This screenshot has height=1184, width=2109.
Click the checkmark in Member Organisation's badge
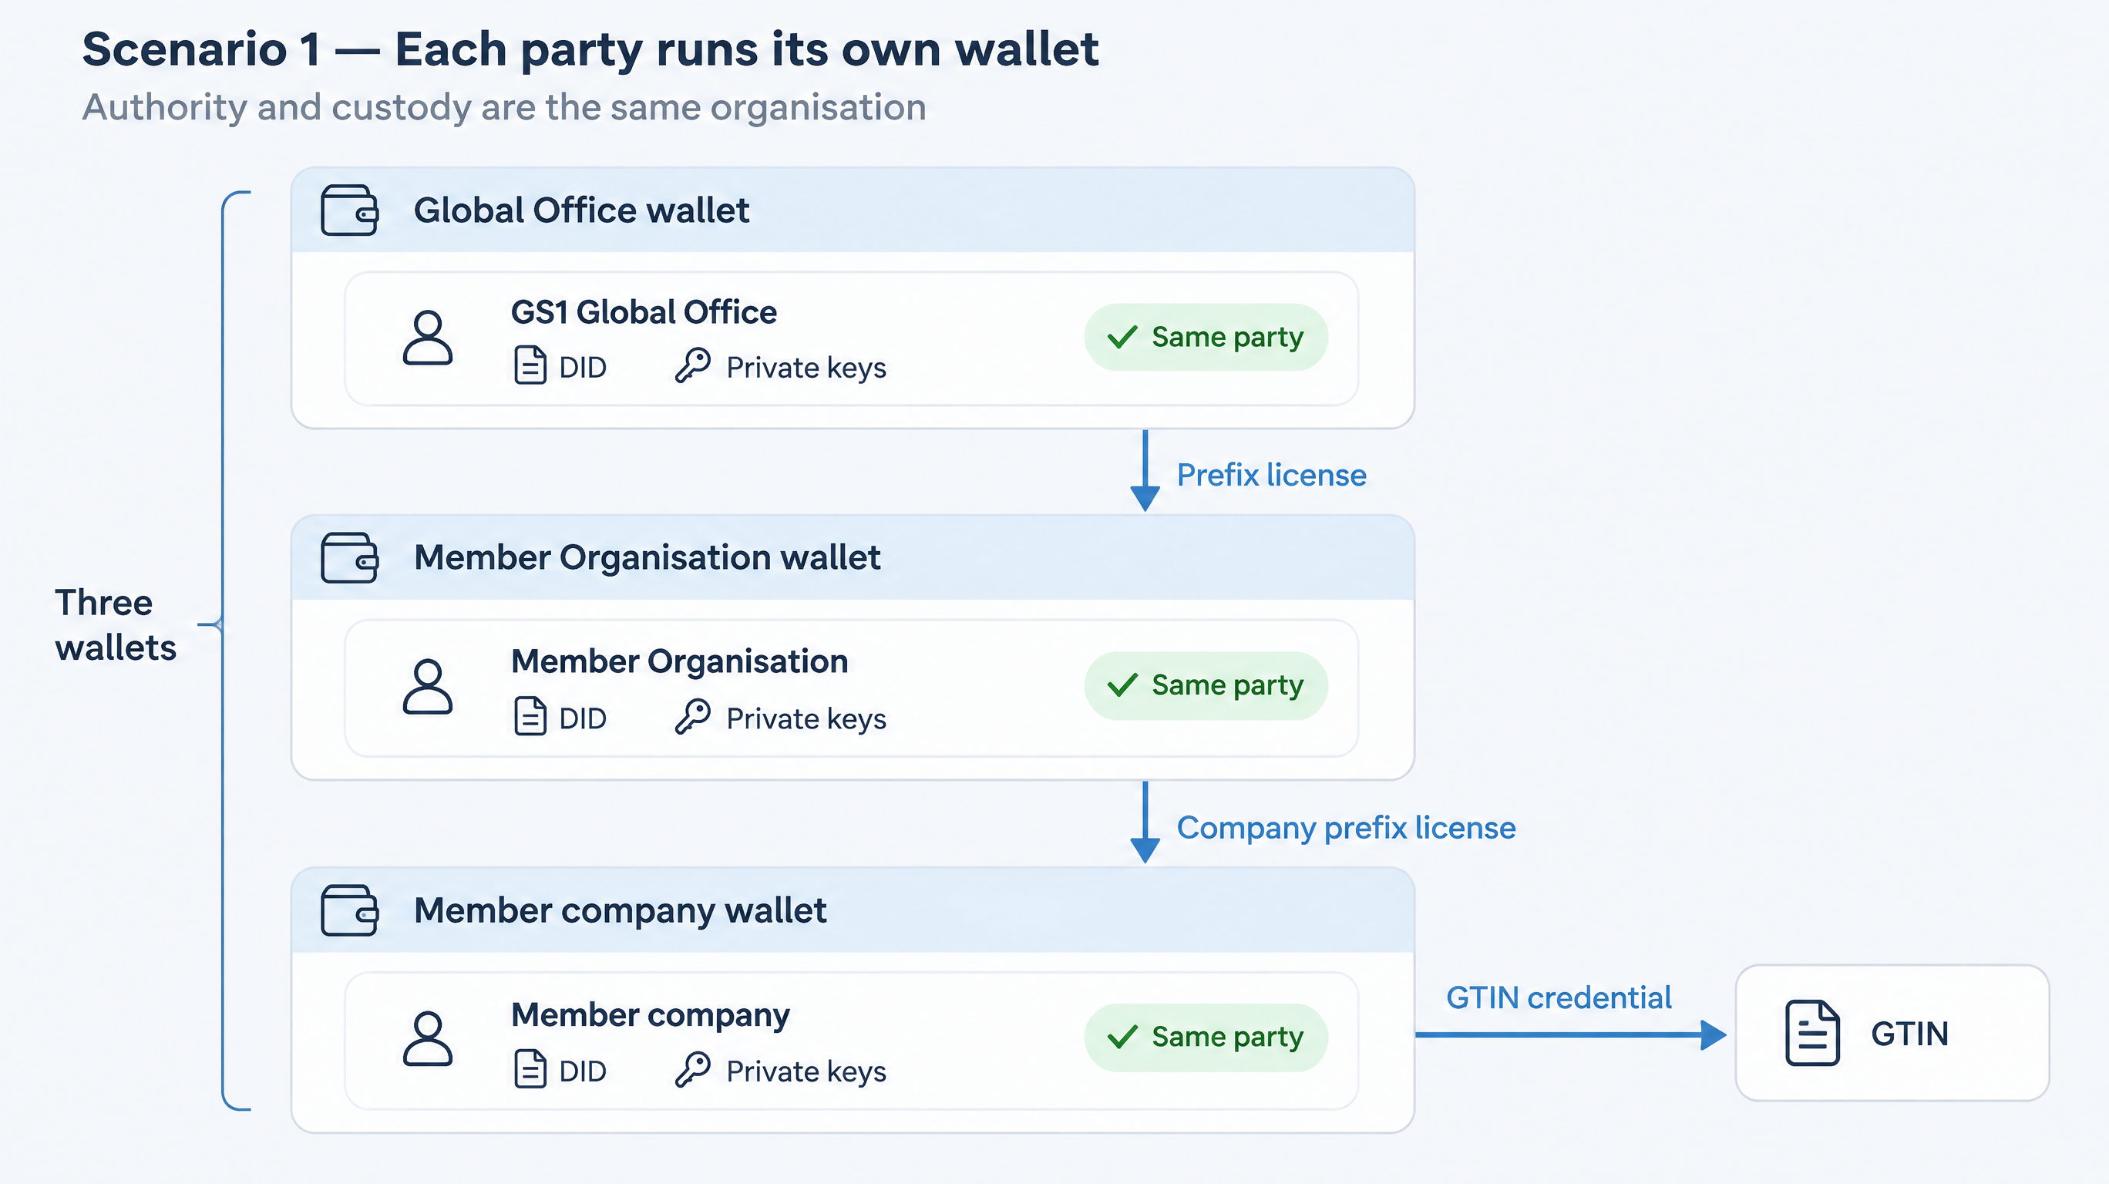point(1122,684)
